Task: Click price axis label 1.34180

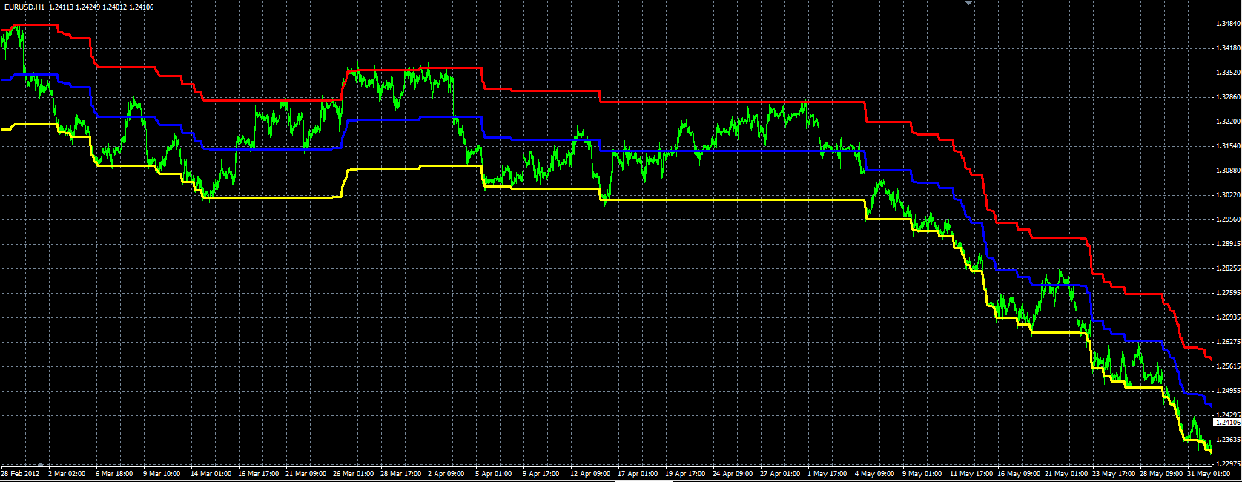Action: pos(1228,48)
